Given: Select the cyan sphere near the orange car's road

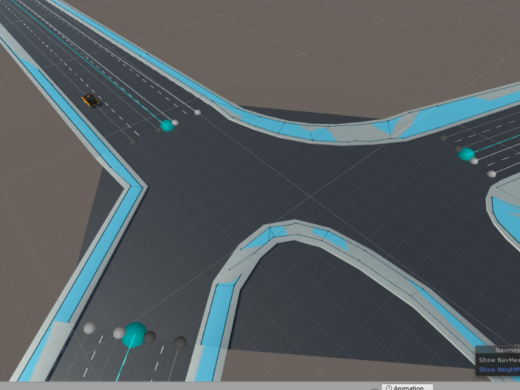Looking at the screenshot, I should click(x=167, y=125).
